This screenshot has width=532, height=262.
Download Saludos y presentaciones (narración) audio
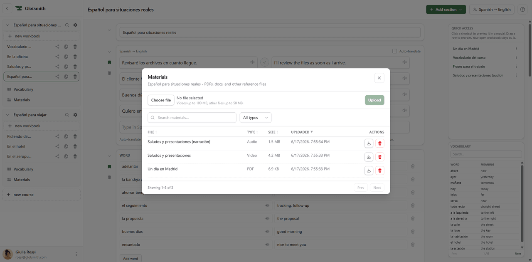[x=369, y=143]
